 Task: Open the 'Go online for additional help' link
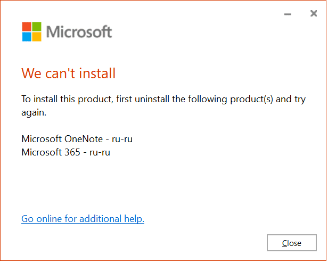[83, 219]
